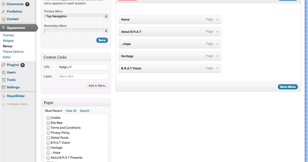The height and width of the screenshot is (162, 308).
Task: Click the Comments speech bubble icon
Action: click(4, 4)
